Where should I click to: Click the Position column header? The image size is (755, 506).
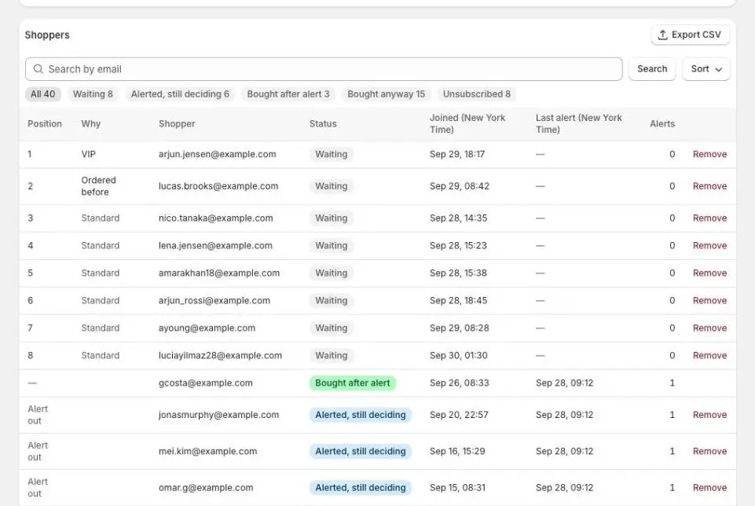pos(45,123)
